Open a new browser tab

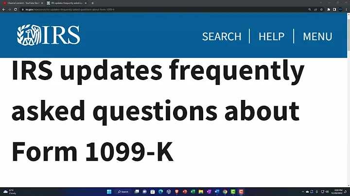tap(93, 3)
